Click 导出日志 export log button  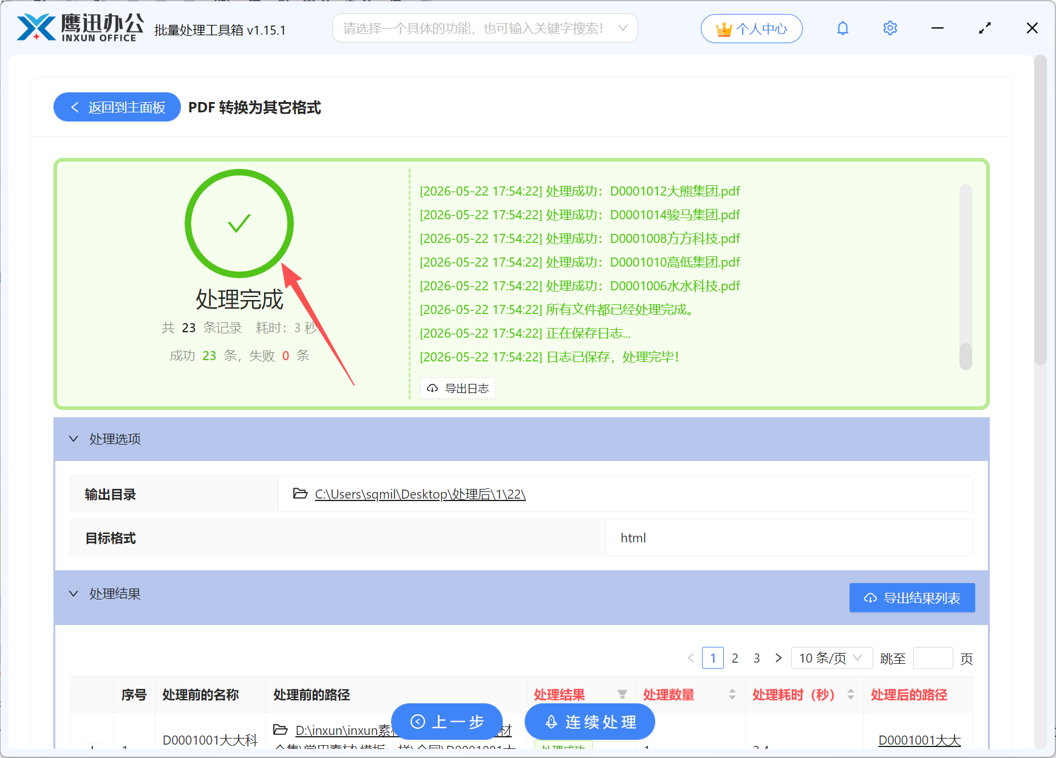point(458,388)
